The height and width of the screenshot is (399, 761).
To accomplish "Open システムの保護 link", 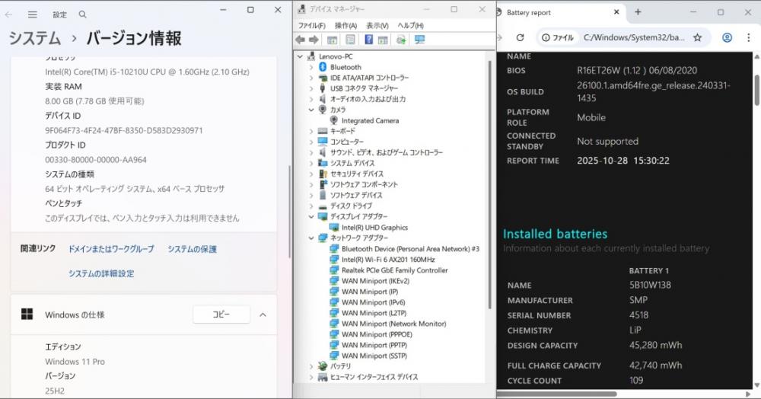I will [x=193, y=249].
